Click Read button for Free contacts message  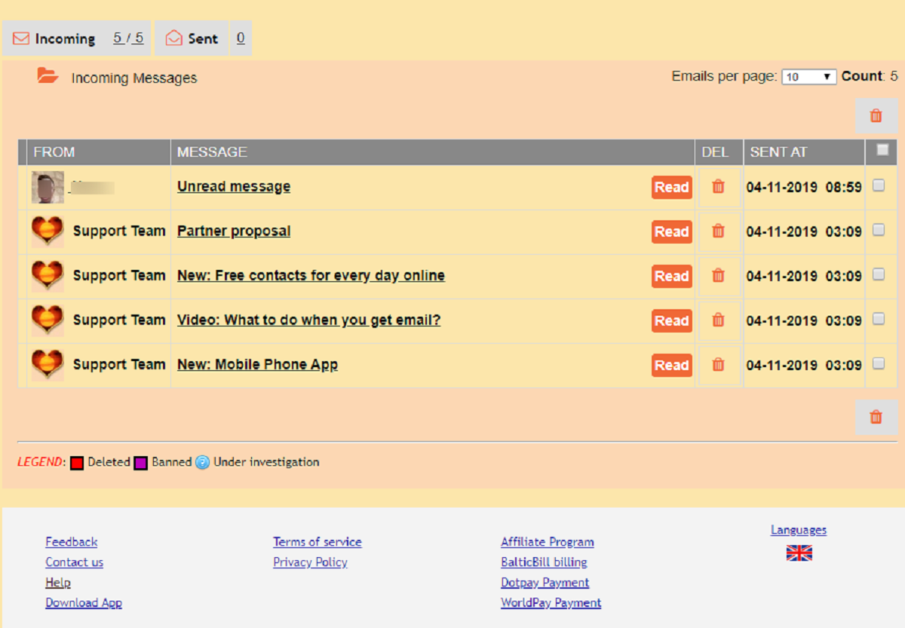(672, 276)
